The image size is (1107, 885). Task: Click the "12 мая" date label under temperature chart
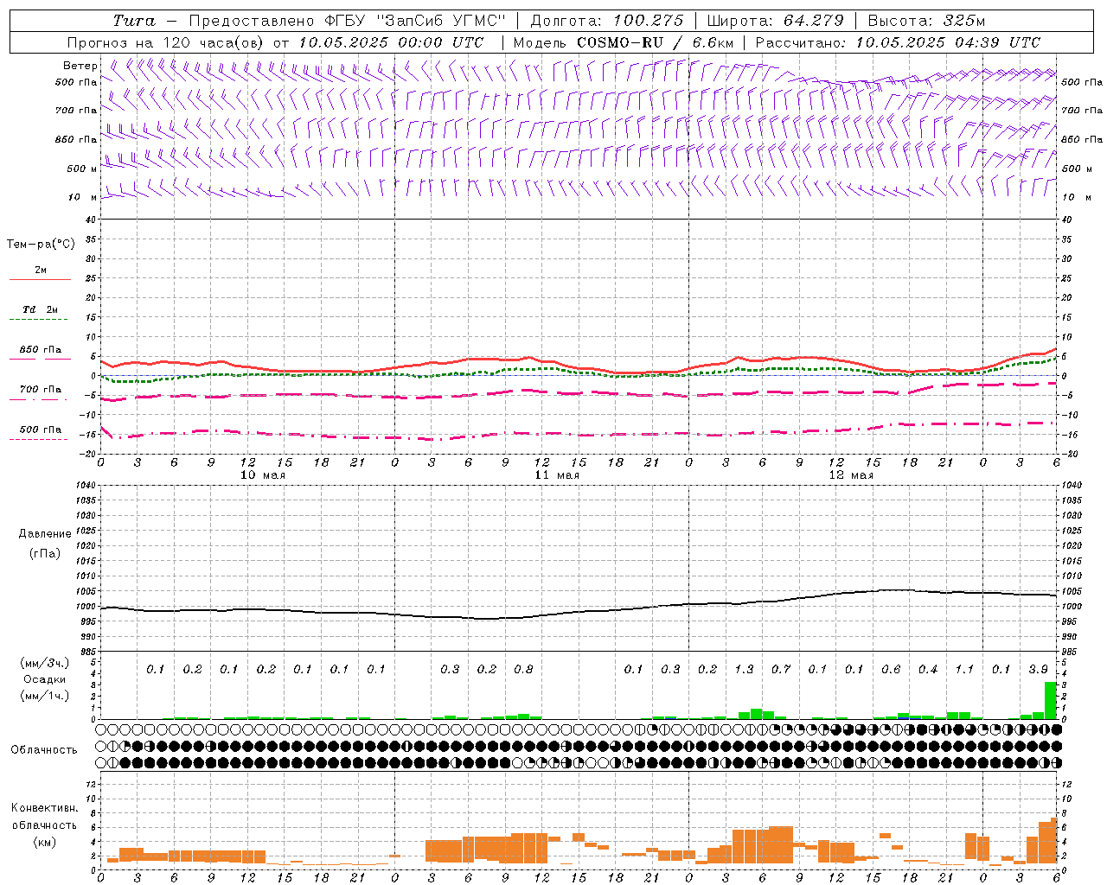[x=851, y=475]
